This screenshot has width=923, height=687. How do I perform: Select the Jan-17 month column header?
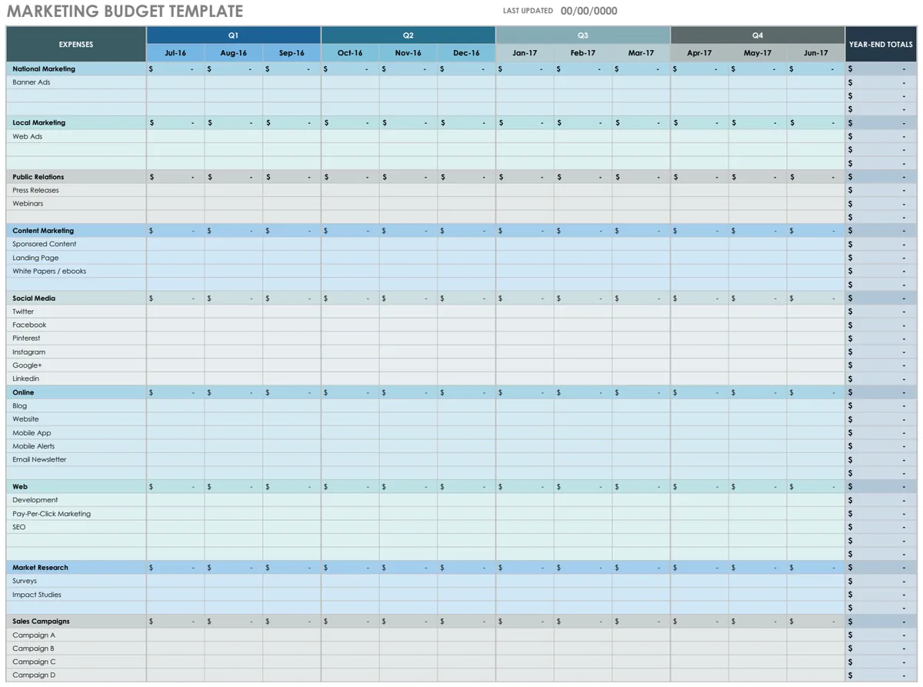[525, 53]
